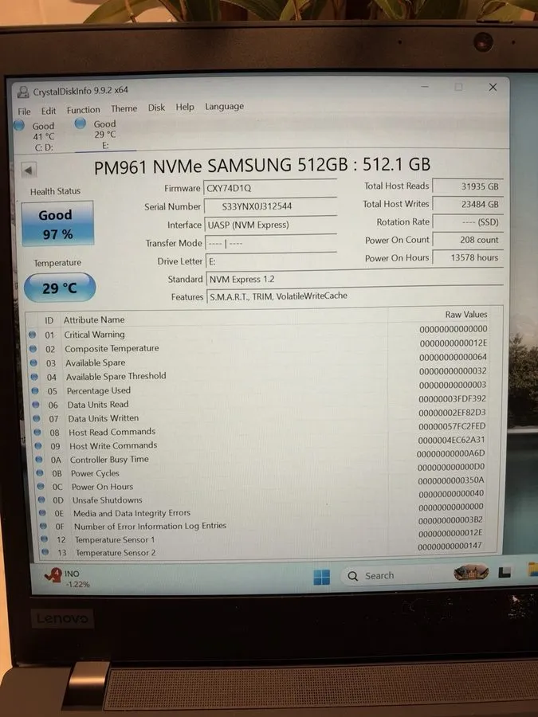
Task: Click the Power On Hours value 13578 hours
Action: [468, 257]
